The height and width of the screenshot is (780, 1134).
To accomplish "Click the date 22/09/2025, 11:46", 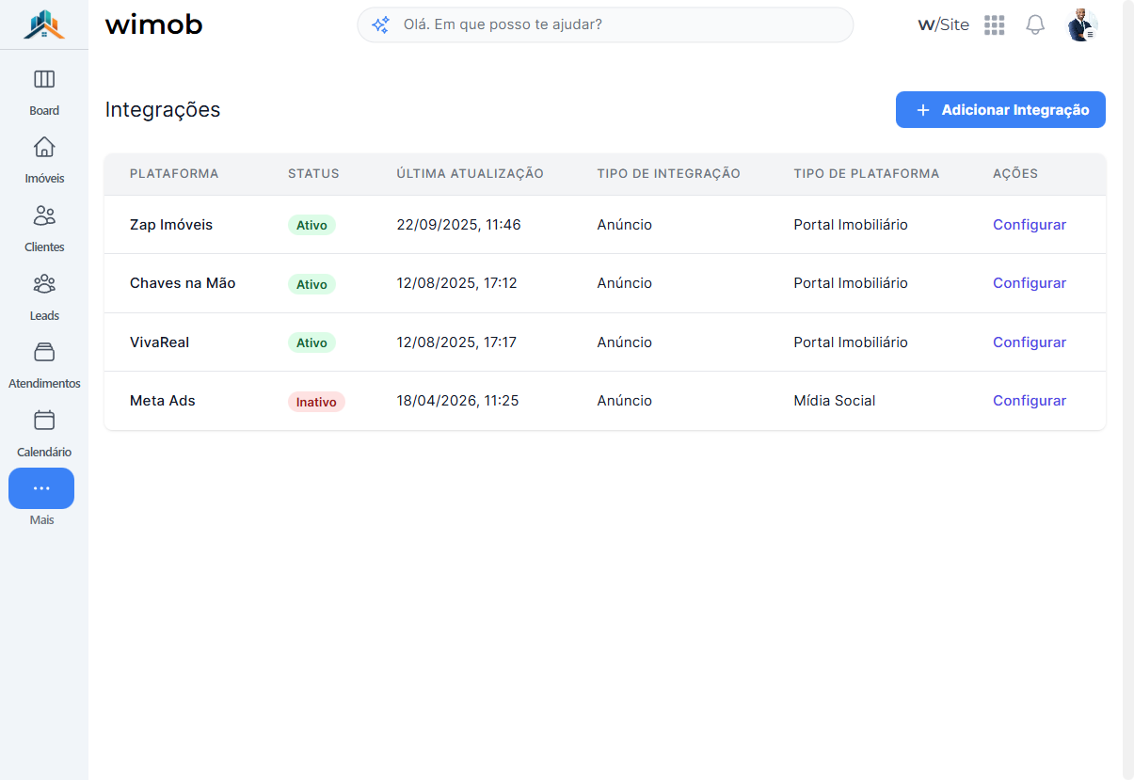I will point(459,225).
